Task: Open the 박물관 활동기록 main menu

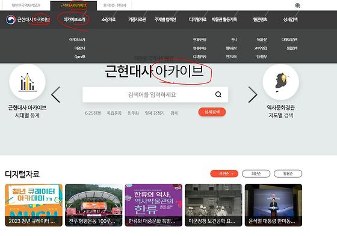Action: (224, 20)
